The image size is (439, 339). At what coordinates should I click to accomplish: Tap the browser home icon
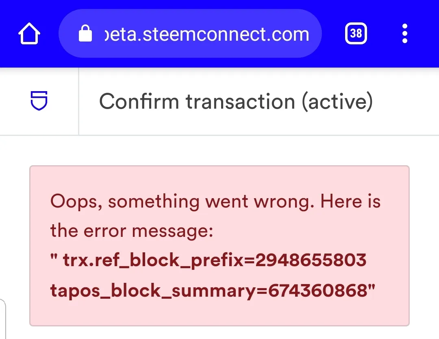[29, 34]
